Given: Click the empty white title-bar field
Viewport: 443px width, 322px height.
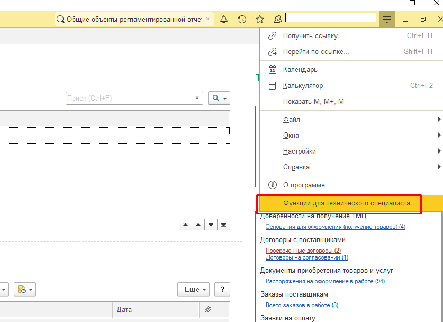Looking at the screenshot, I should [331, 17].
